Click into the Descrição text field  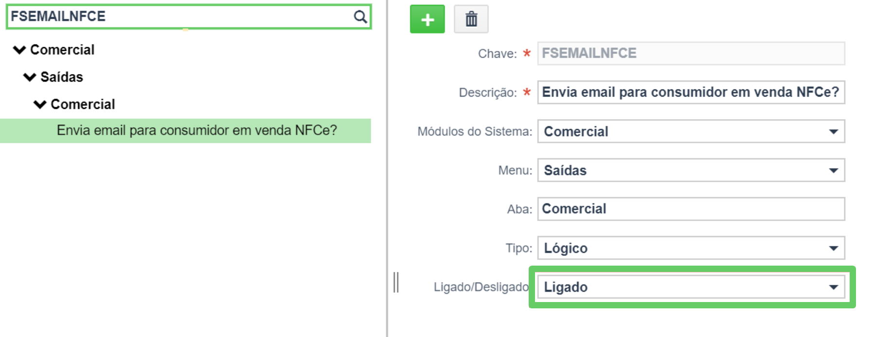pyautogui.click(x=691, y=92)
